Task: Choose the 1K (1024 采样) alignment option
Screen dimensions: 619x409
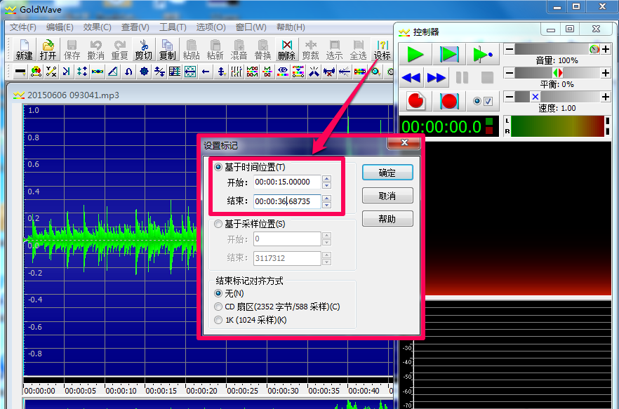Action: coord(219,320)
